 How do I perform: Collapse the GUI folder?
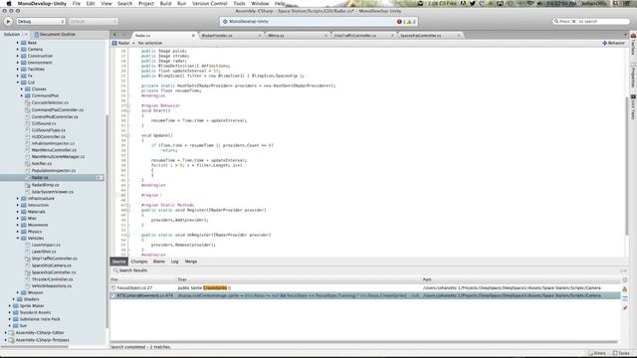(x=18, y=83)
